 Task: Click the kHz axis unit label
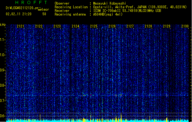point(3,25)
